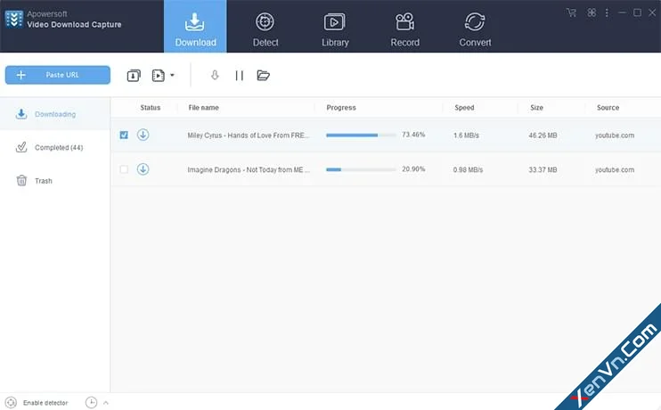Open the Download tab
This screenshot has height=410, width=661.
195,27
